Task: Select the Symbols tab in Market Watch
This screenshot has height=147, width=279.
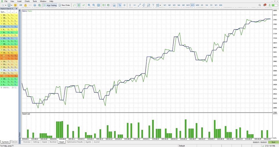Action: pyautogui.click(x=5, y=142)
